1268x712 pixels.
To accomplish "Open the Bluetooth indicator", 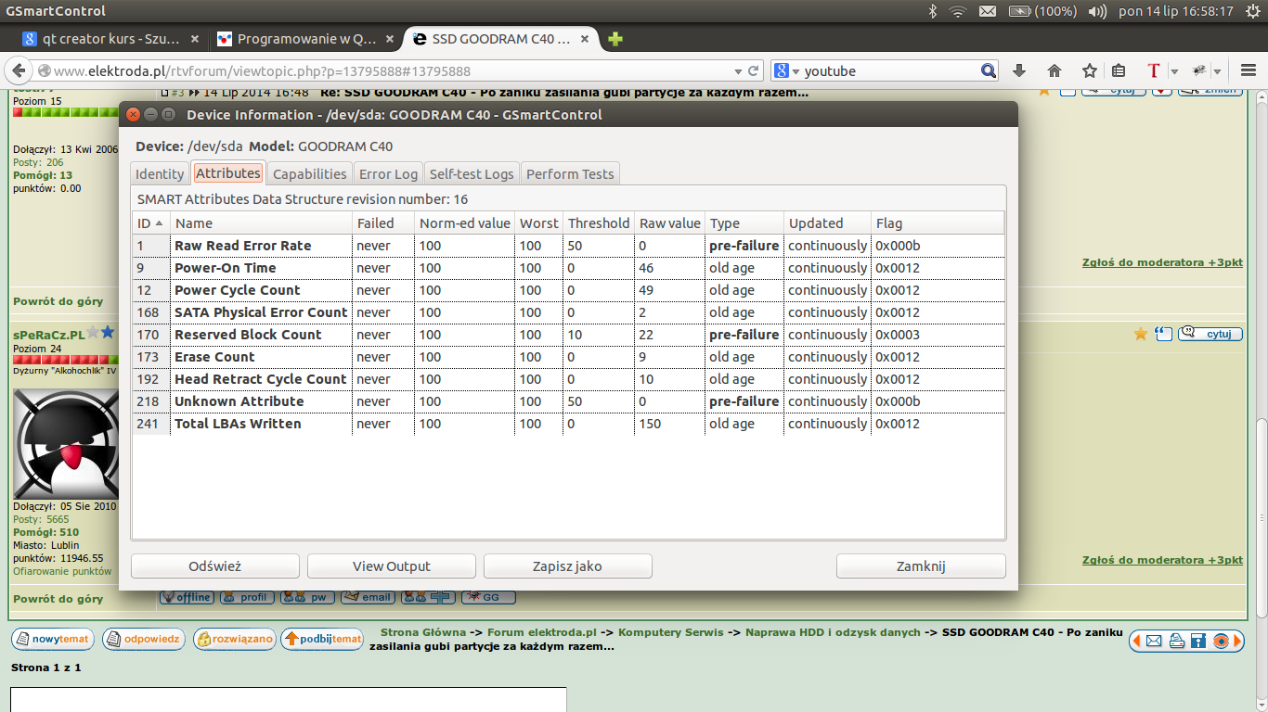I will [933, 11].
